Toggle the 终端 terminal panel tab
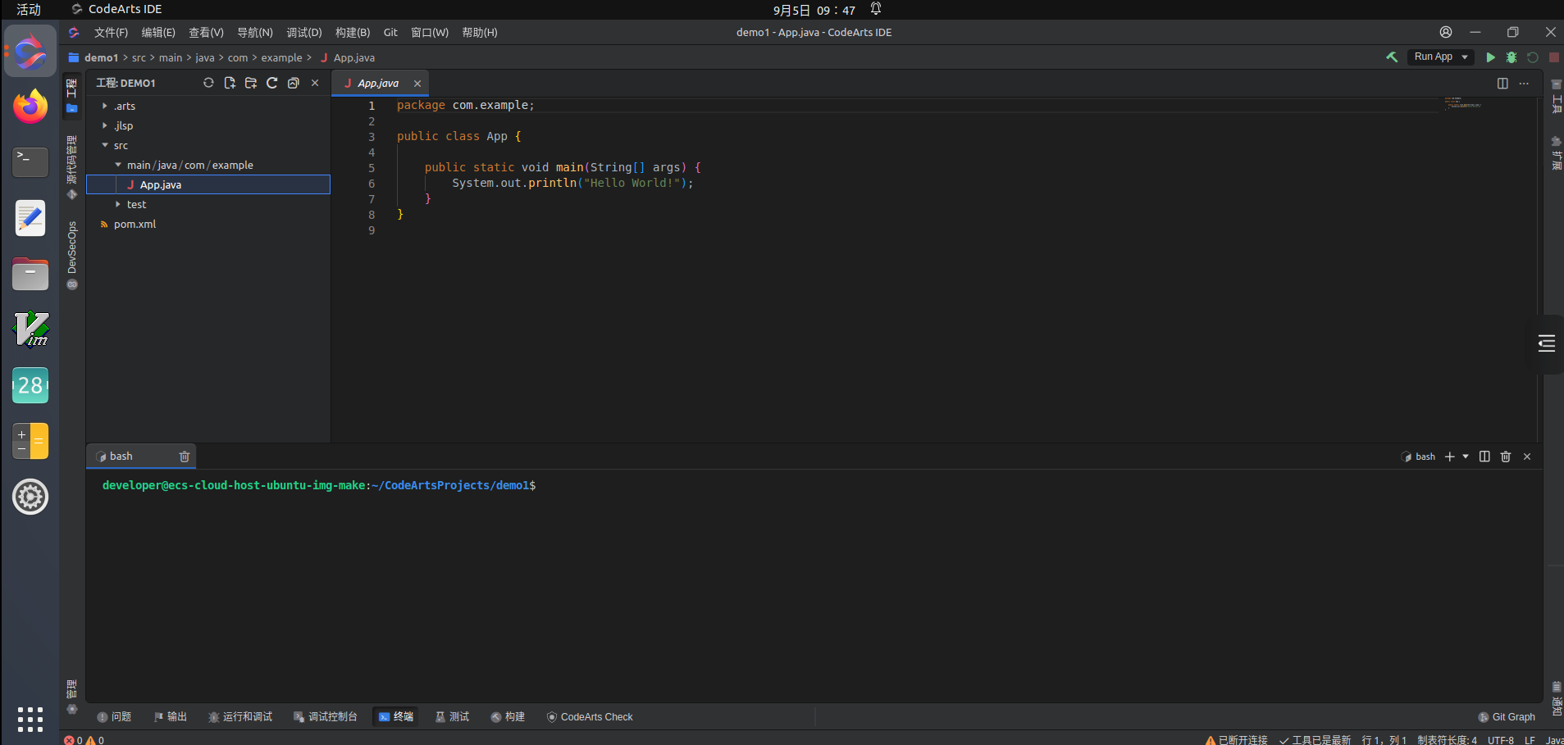 pos(395,717)
